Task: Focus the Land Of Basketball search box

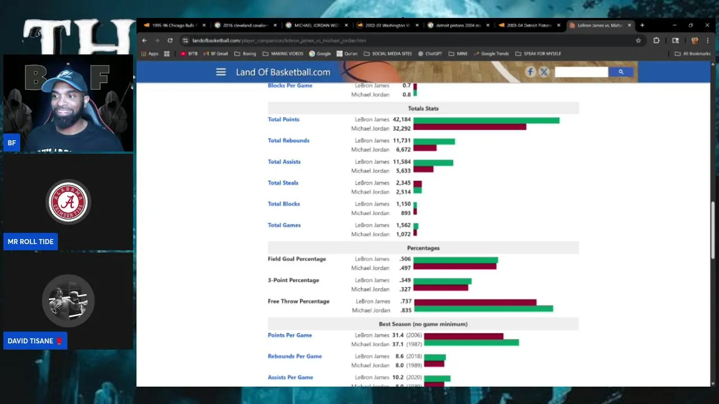Action: [581, 72]
